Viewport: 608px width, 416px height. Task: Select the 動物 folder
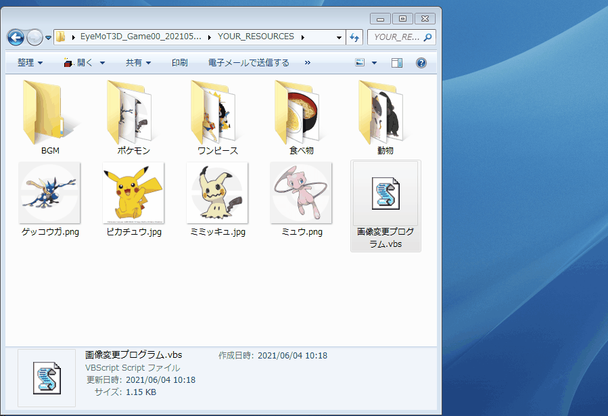pyautogui.click(x=385, y=118)
